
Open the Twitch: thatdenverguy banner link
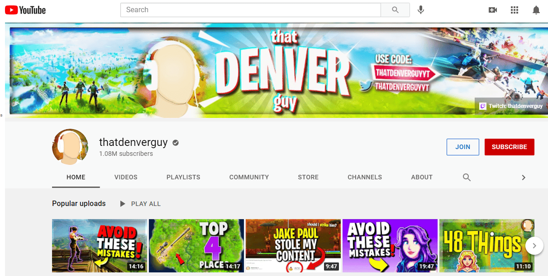(511, 106)
